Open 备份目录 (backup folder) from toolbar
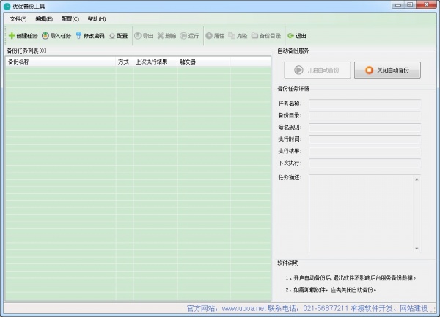Screen dimensions: 440x317 [266, 36]
